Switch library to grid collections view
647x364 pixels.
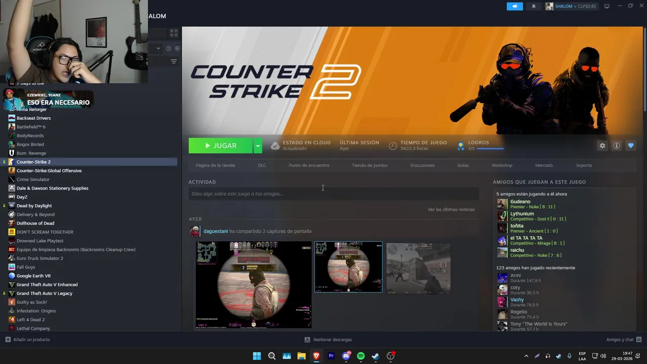174,33
